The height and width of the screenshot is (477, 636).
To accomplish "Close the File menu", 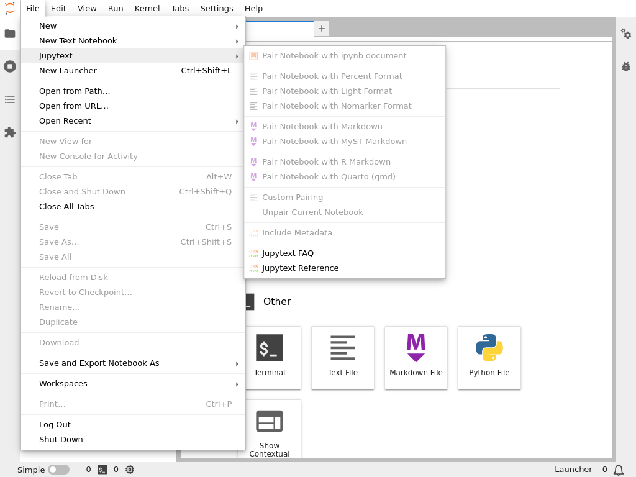I will [32, 9].
